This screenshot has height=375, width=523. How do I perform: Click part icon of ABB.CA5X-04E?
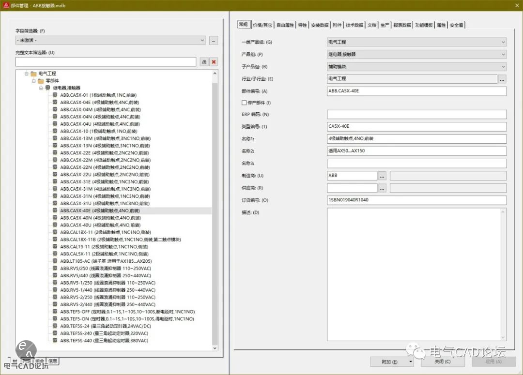pyautogui.click(x=55, y=102)
